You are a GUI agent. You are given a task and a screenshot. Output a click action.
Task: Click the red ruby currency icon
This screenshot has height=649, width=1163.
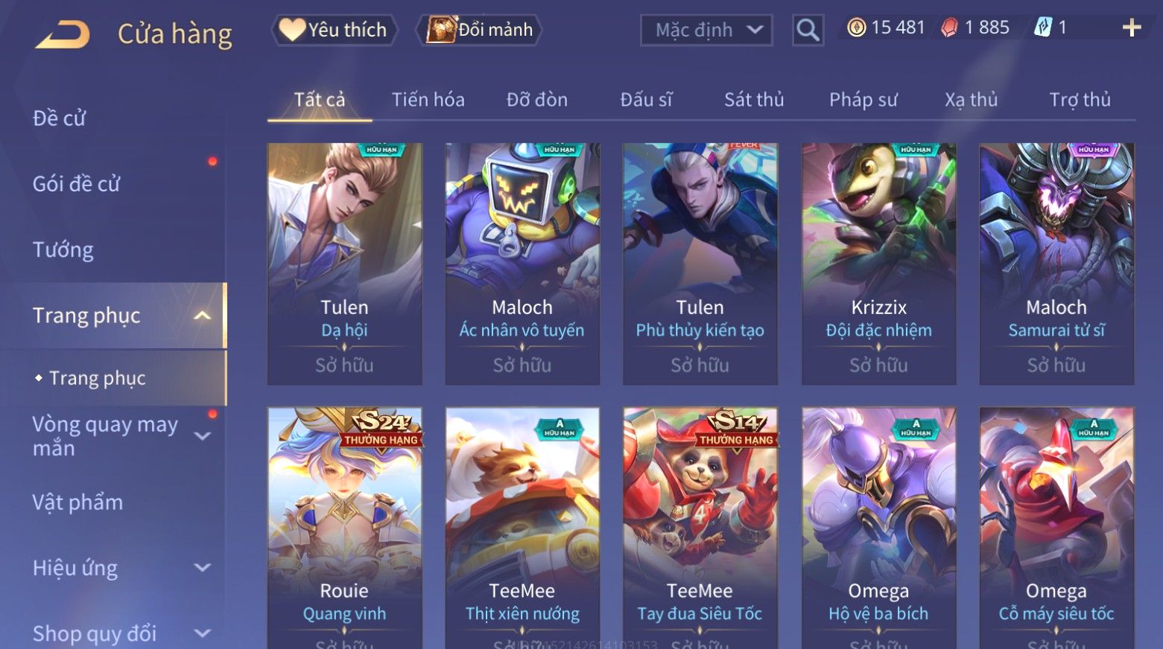tap(949, 28)
